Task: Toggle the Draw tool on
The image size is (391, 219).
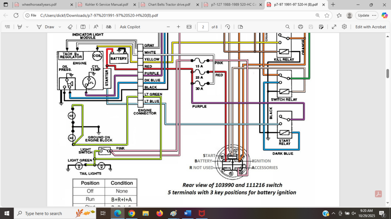Action: [x=45, y=27]
